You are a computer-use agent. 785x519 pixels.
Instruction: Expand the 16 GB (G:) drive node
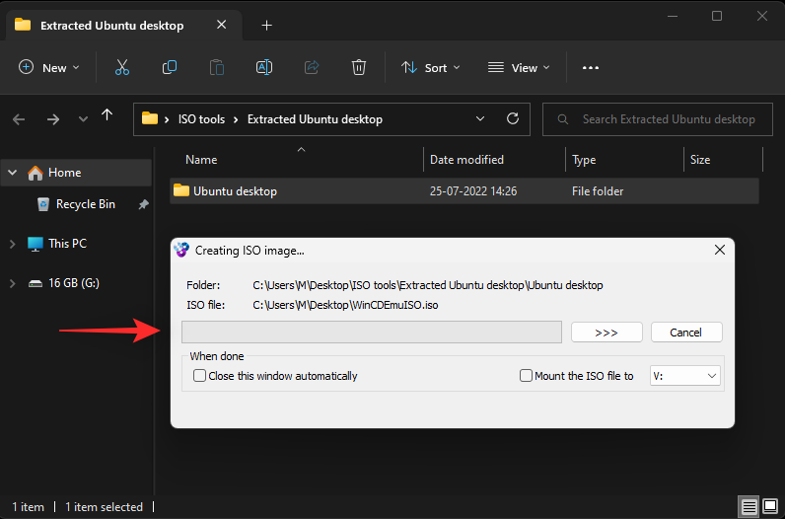tap(13, 283)
